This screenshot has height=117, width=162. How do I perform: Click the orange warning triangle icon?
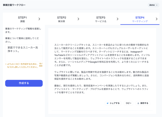[x=6, y=64]
